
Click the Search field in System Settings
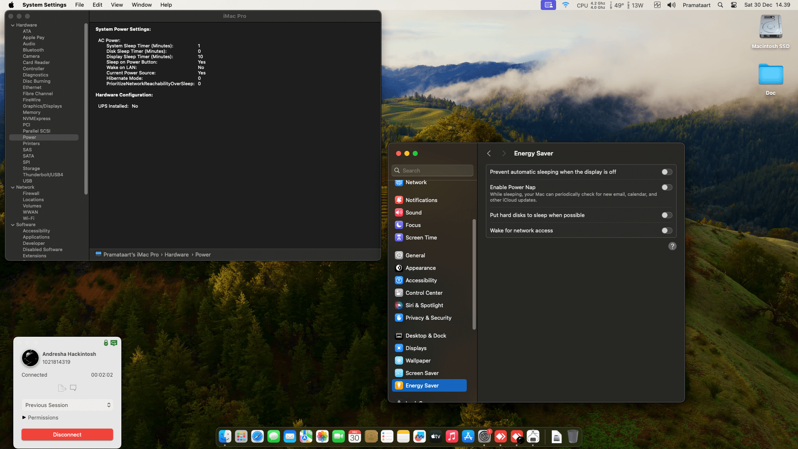coord(432,170)
